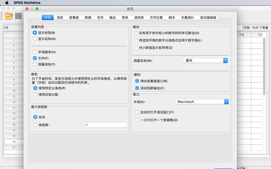Enable 对小数值显示前导零(Z) checkbox
Screen dimensions: 271x169
click(x=136, y=48)
